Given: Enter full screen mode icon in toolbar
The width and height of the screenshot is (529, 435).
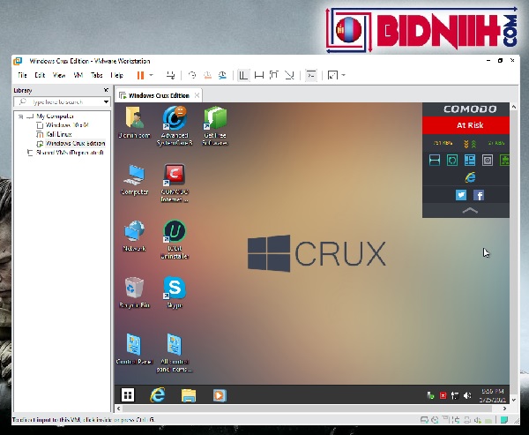Looking at the screenshot, I should (x=274, y=75).
